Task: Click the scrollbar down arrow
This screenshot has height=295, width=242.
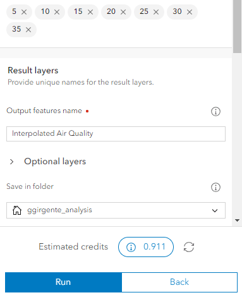Action: [238, 220]
